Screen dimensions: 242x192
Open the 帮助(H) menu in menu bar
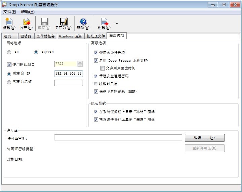coord(28,12)
